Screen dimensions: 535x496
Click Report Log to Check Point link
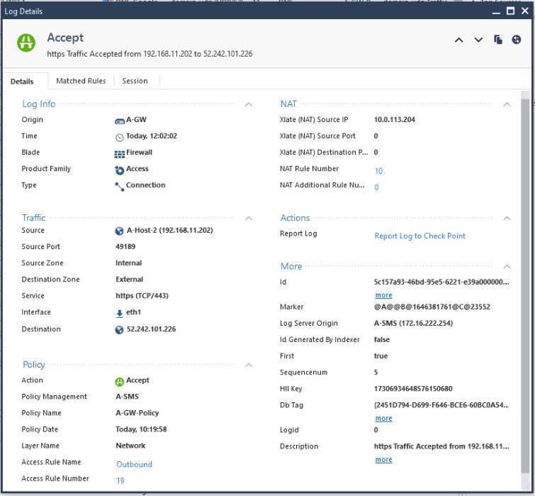(x=419, y=236)
